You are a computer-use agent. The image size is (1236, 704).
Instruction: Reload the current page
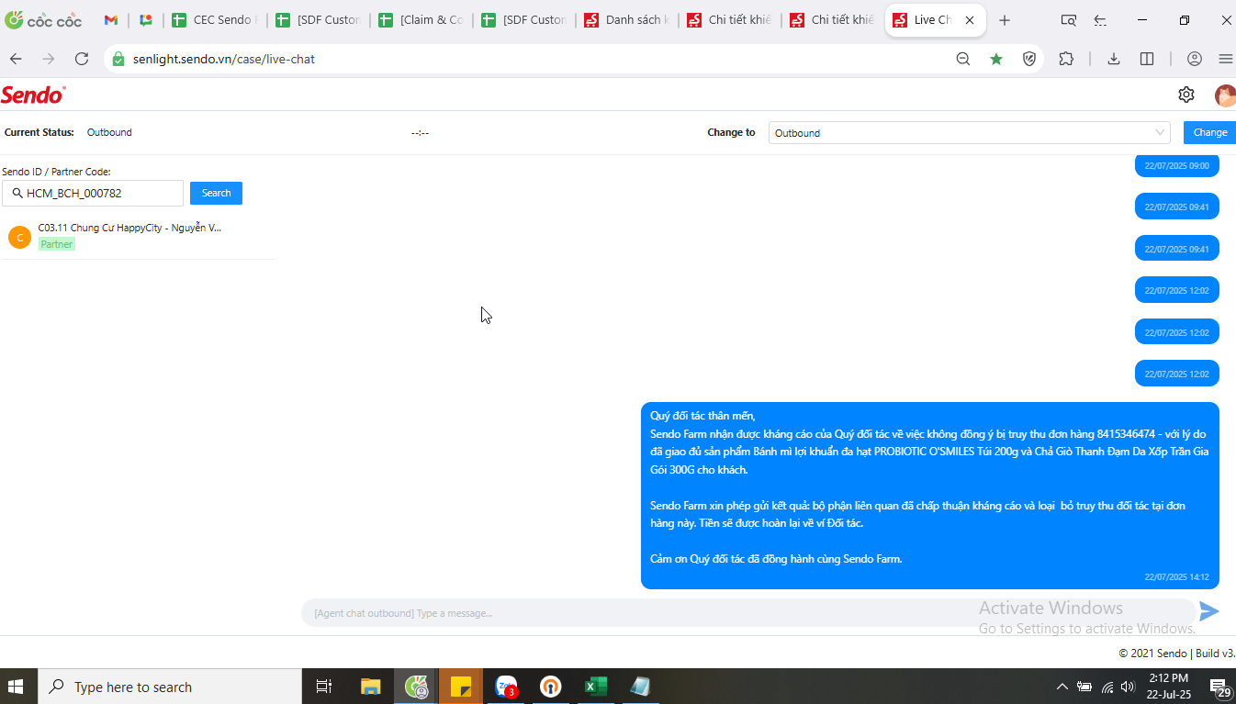pyautogui.click(x=82, y=59)
